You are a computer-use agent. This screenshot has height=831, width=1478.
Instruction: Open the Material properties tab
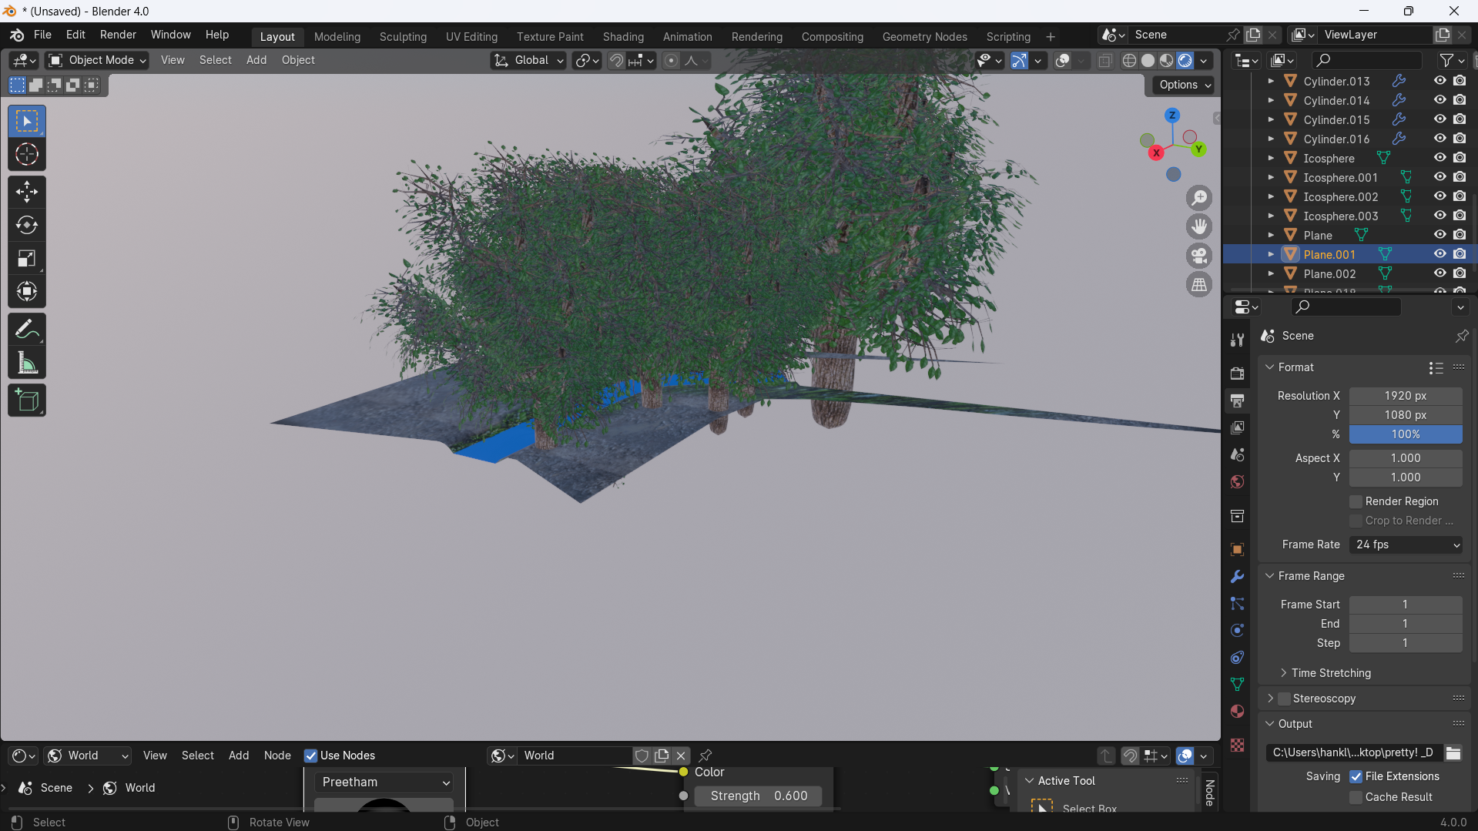[1237, 711]
